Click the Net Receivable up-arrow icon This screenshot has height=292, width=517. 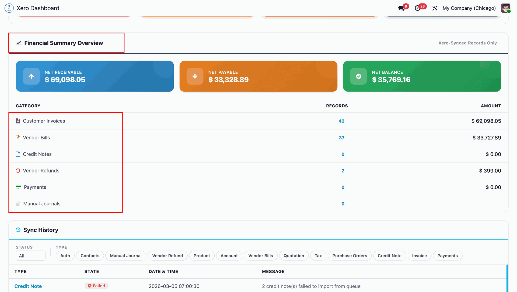(31, 76)
